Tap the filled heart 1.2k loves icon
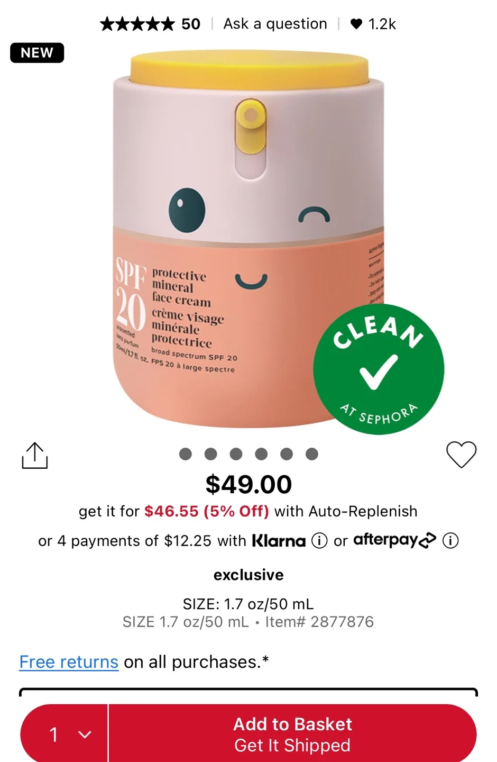 point(356,24)
